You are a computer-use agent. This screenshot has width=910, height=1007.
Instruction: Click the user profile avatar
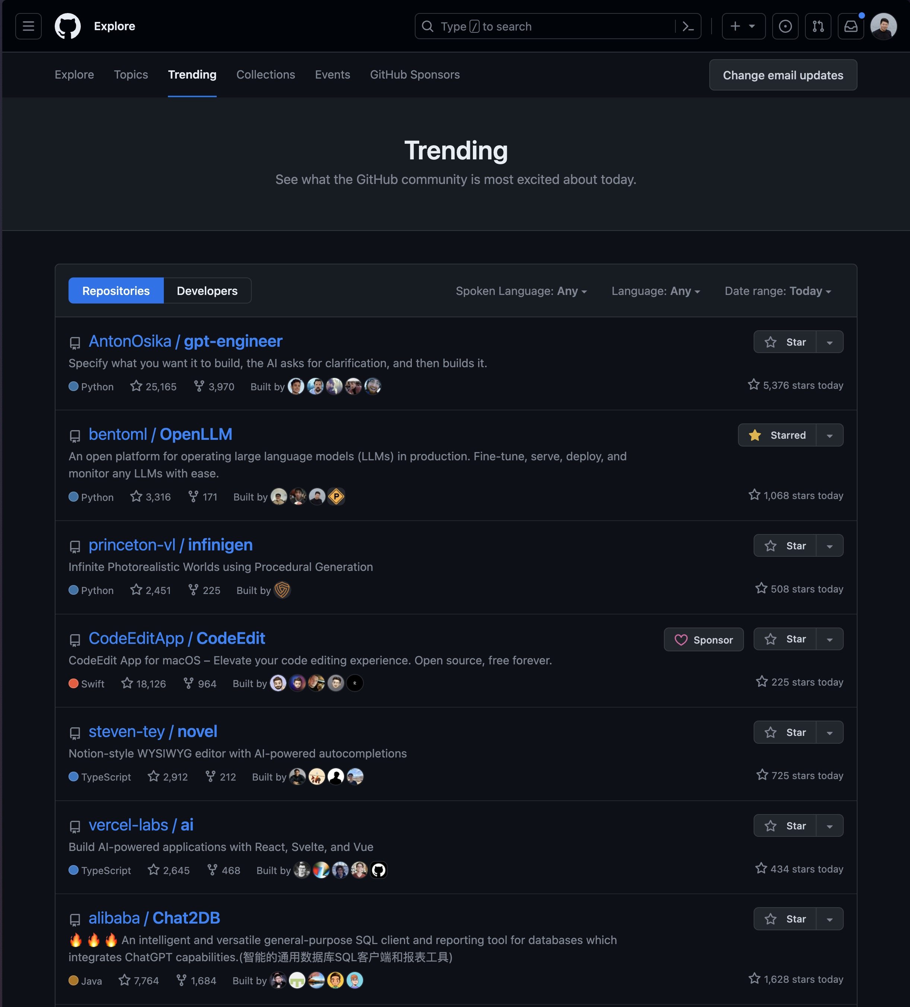coord(884,26)
